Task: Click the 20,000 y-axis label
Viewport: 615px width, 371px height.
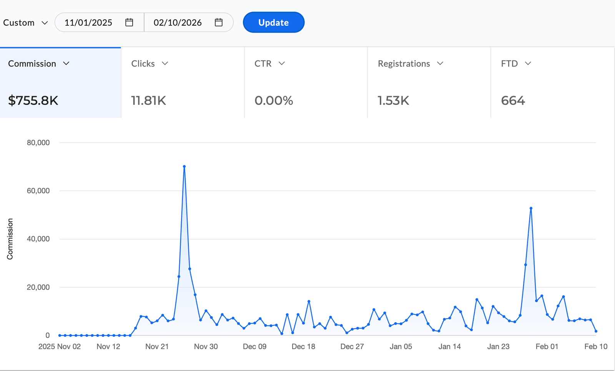Action: tap(38, 287)
